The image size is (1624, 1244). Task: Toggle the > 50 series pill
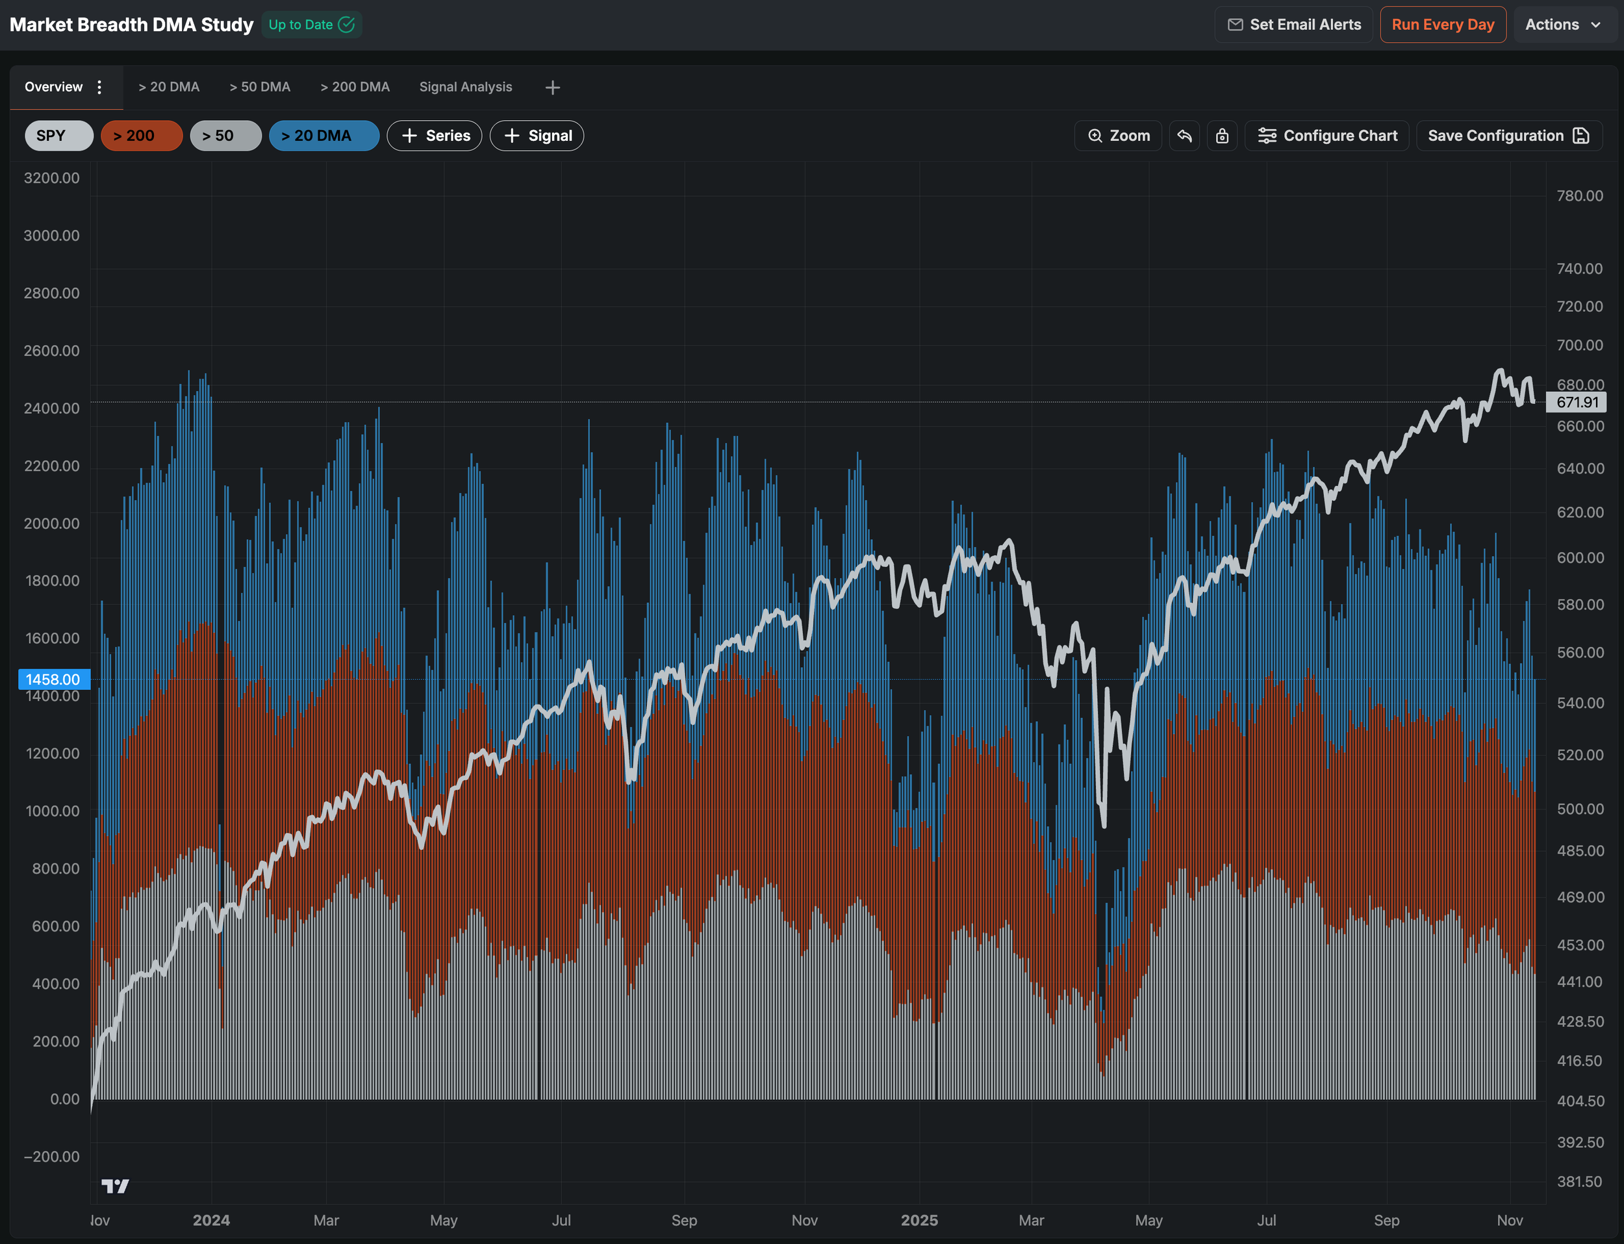pos(225,136)
